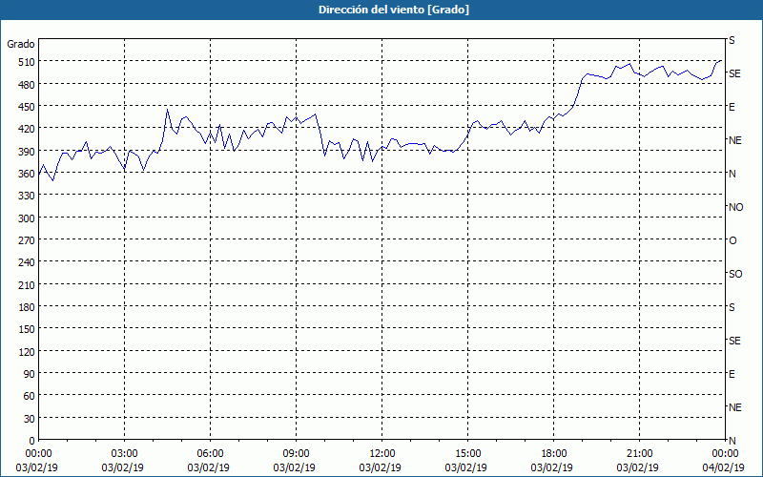The image size is (763, 477).
Task: Select the 150 value on degree axis
Action: (x=28, y=329)
